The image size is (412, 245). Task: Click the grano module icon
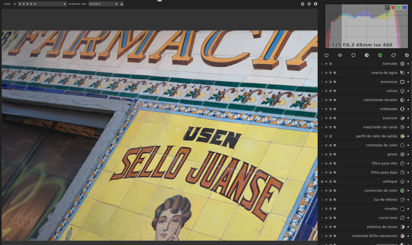(x=402, y=154)
